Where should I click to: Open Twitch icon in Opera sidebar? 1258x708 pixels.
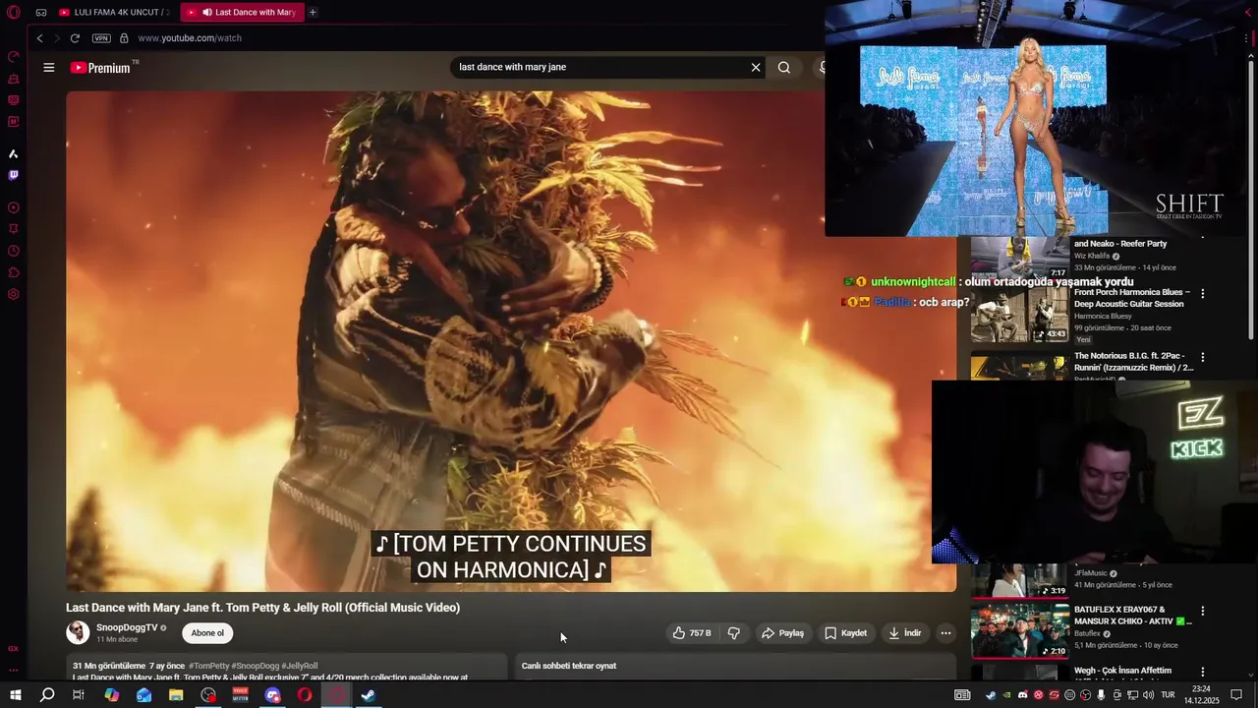pyautogui.click(x=14, y=175)
